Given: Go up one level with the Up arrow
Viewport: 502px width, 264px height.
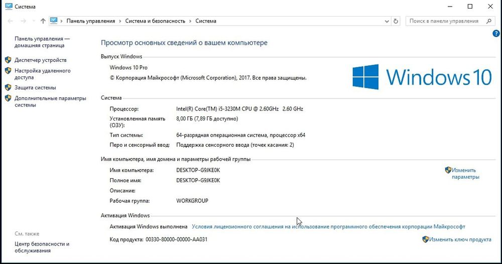Looking at the screenshot, I should coord(43,21).
